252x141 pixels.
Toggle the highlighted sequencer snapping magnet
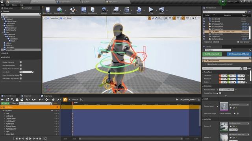(65, 99)
